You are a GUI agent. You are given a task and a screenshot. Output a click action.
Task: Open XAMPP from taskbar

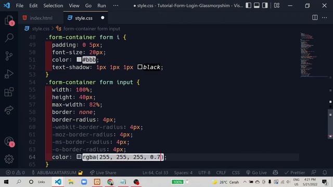pos(97,182)
